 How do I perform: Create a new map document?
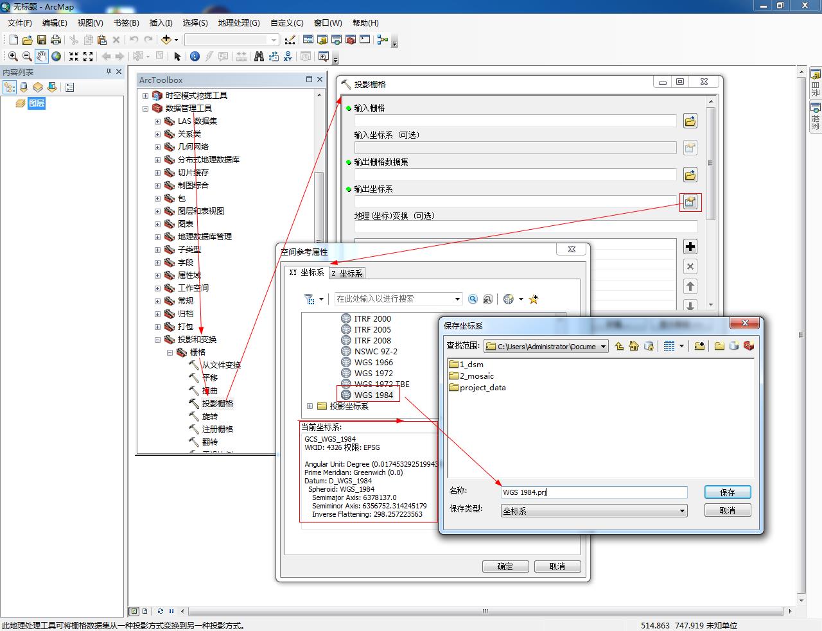click(13, 40)
